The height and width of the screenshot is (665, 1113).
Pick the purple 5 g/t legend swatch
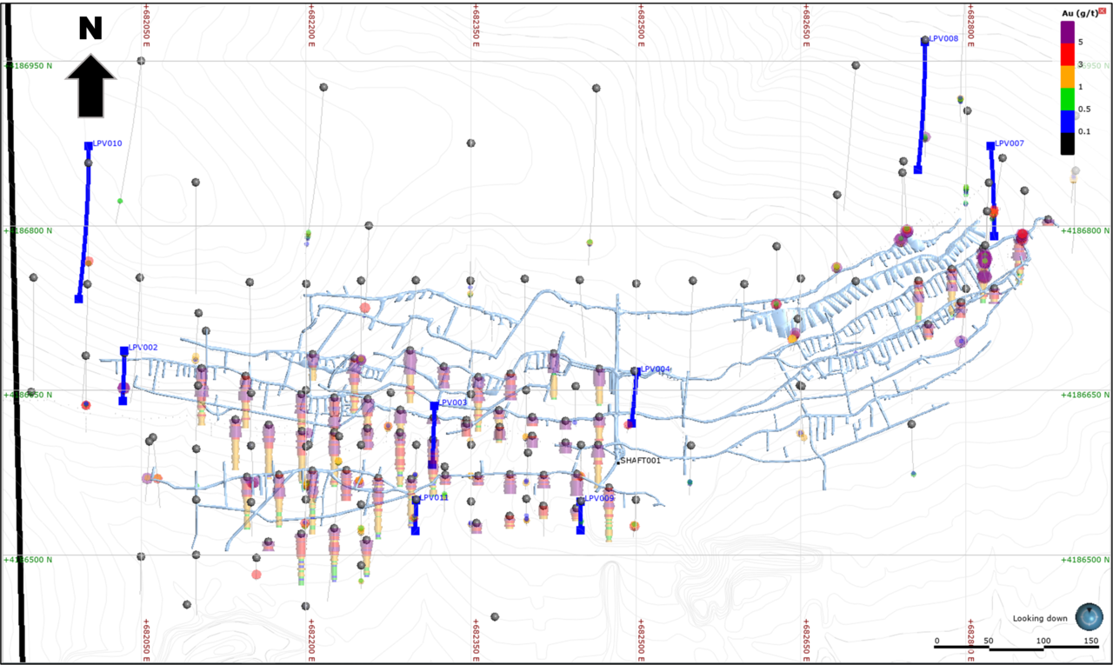[1067, 31]
